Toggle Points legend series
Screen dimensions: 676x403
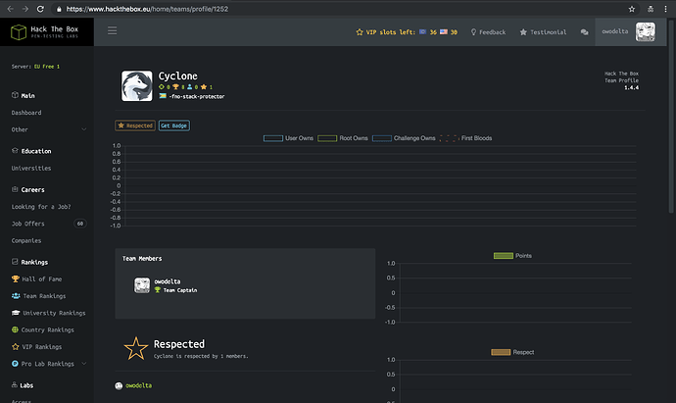(512, 256)
